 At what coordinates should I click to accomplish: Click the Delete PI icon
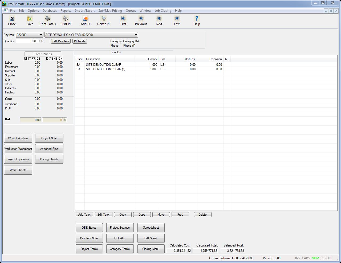click(103, 19)
